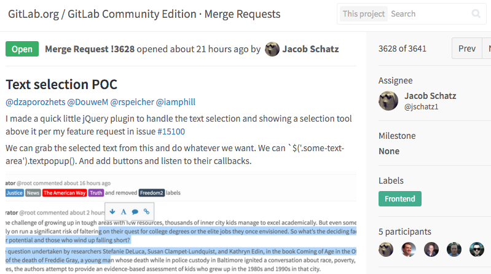Image resolution: width=491 pixels, height=274 pixels.
Task: Click the Labels heading
Action: point(391,181)
